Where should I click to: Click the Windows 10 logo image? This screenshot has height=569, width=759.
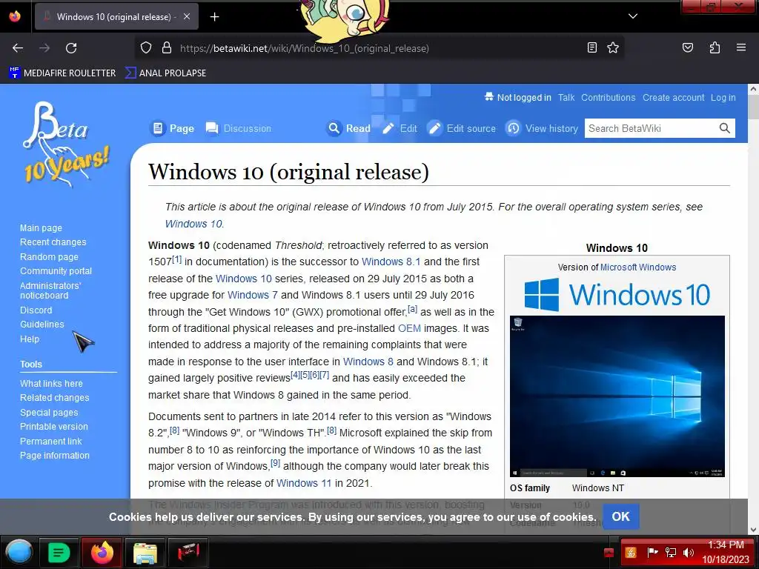click(x=617, y=294)
